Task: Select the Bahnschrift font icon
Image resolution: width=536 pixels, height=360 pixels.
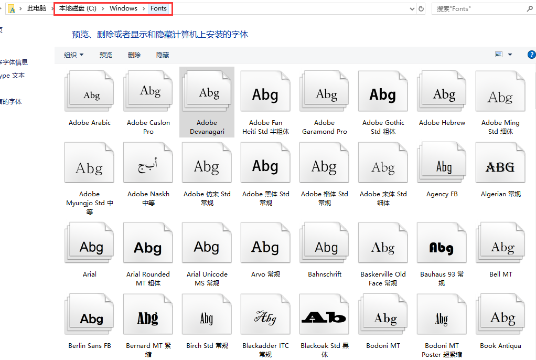Action: tap(325, 242)
